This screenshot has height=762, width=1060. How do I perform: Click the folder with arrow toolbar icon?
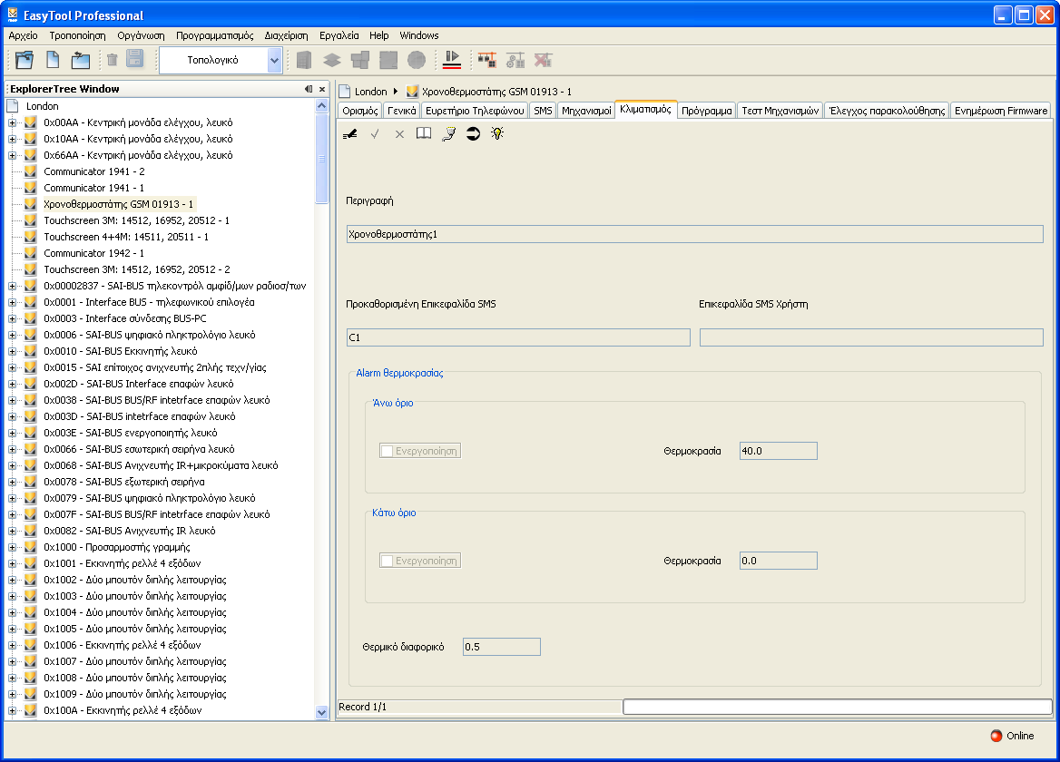[81, 60]
